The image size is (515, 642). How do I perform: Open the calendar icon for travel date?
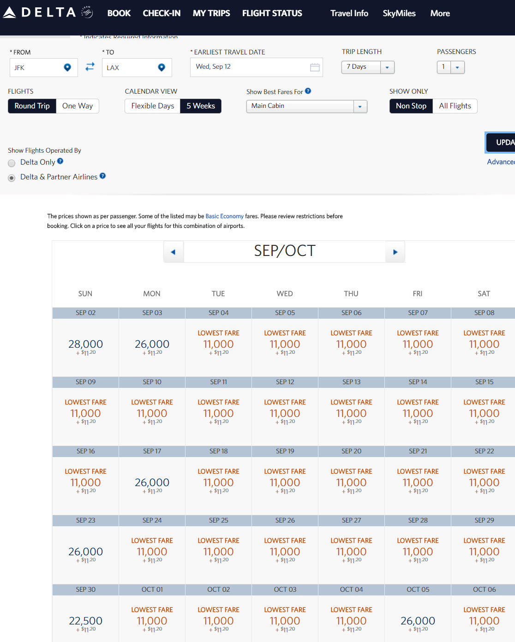[x=315, y=67]
